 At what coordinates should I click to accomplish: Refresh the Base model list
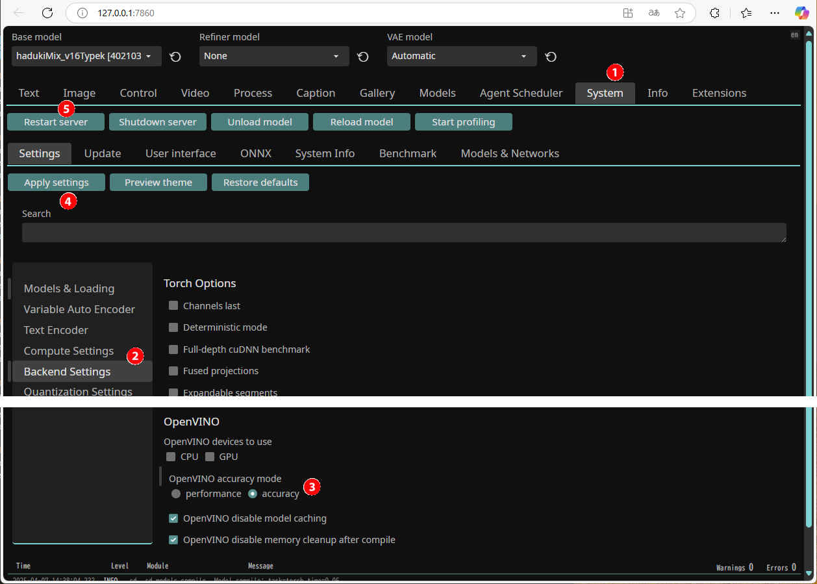[x=175, y=57]
